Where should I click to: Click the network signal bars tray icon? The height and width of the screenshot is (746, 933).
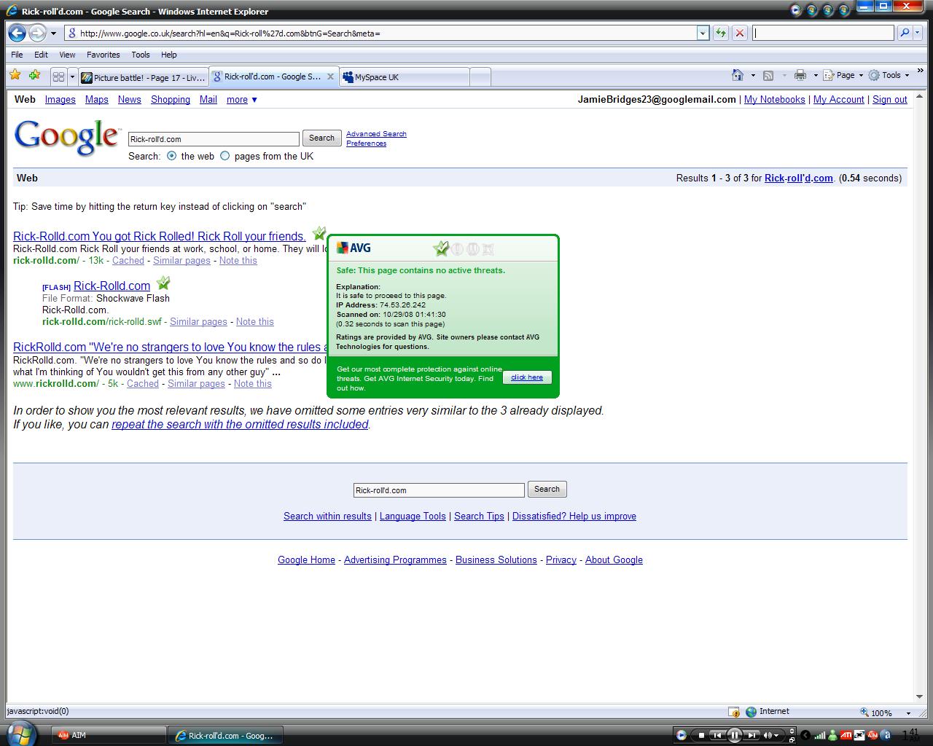tap(820, 735)
